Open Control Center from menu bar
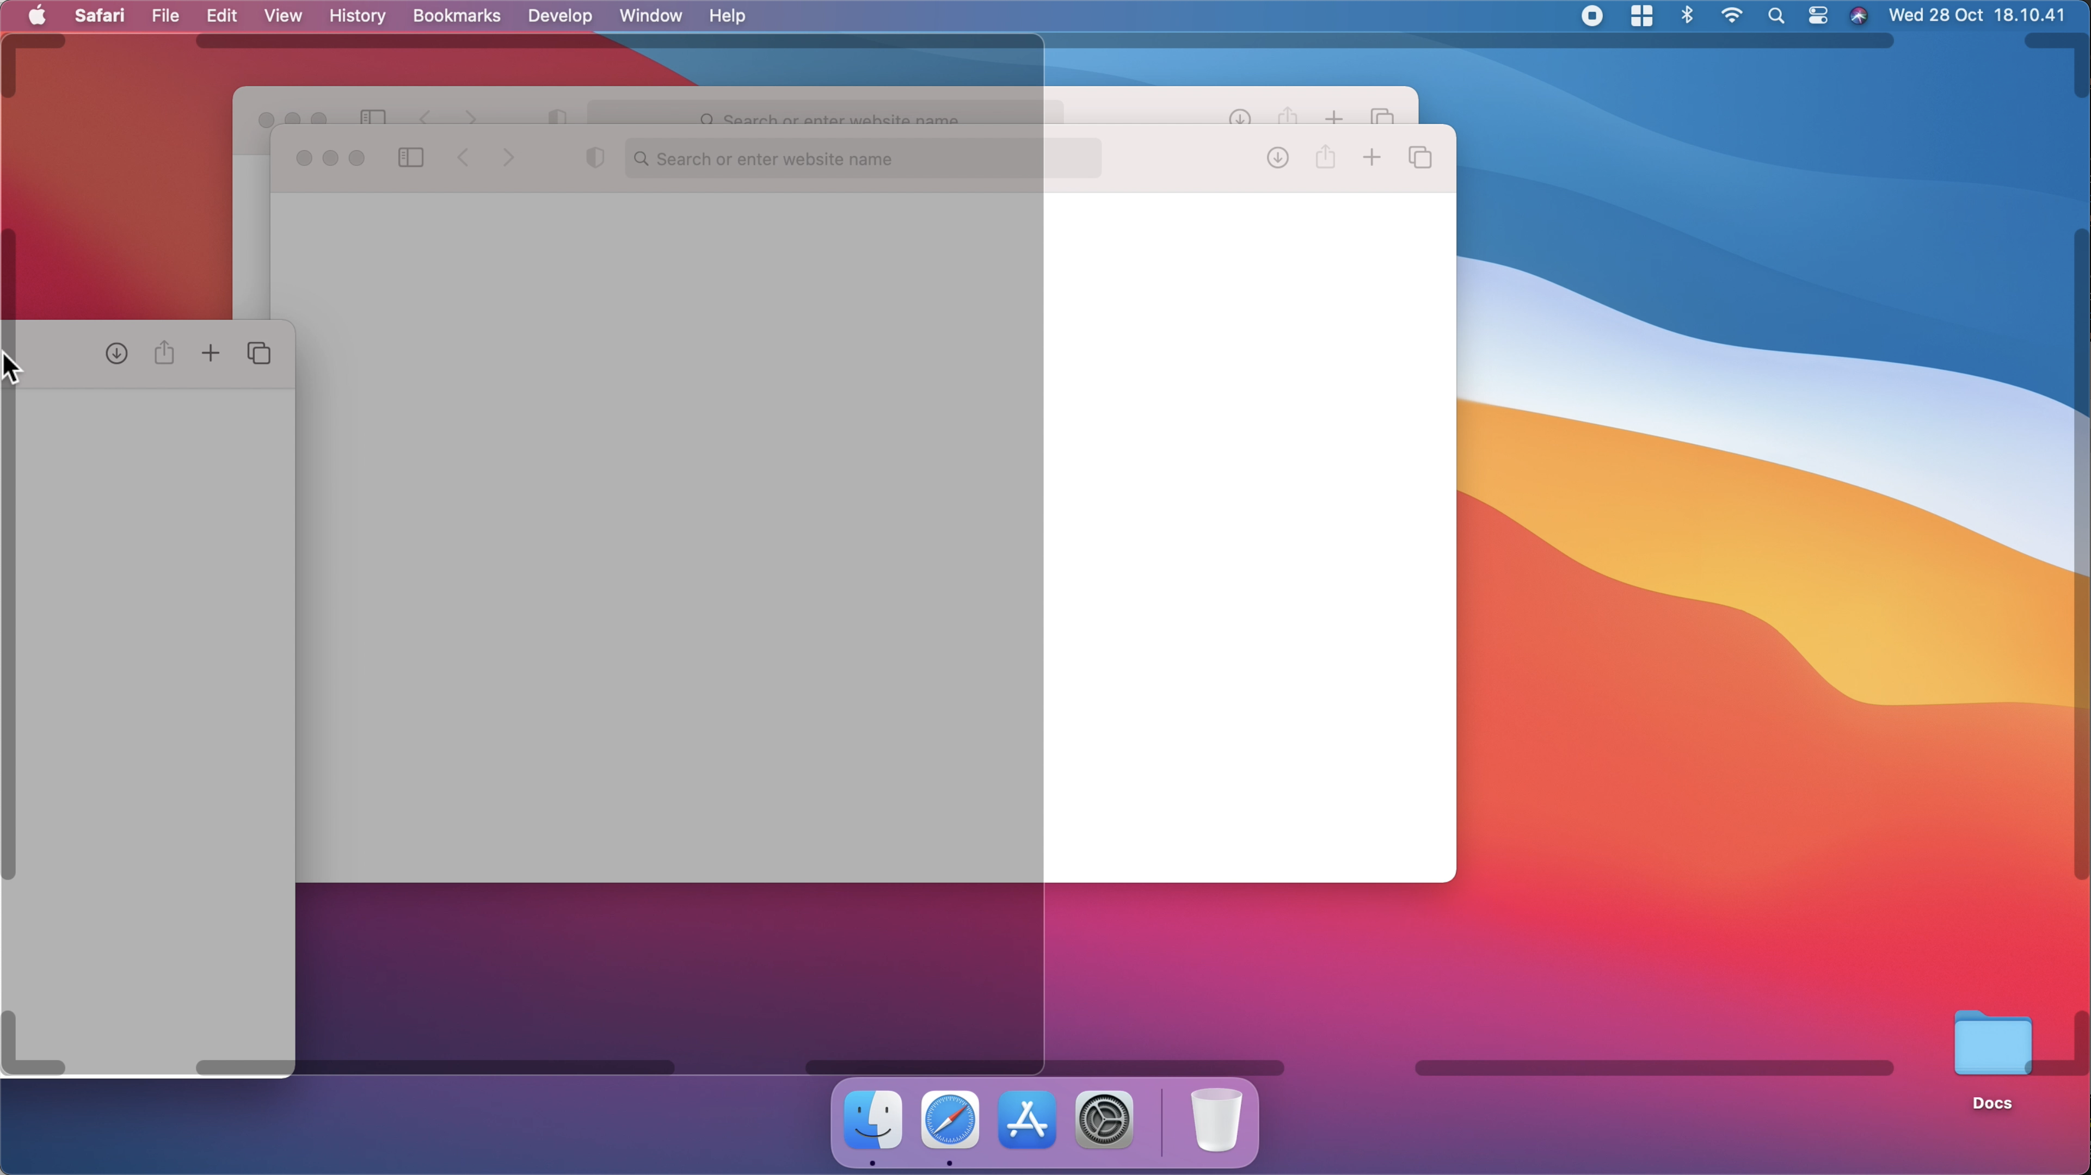Screen dimensions: 2091x1175 pyautogui.click(x=1818, y=15)
